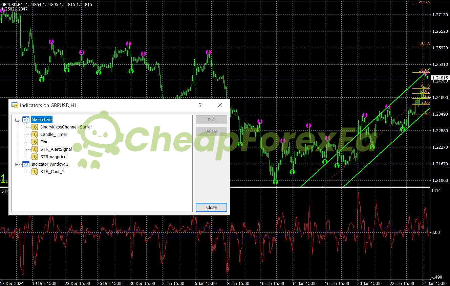The image size is (450, 286).
Task: Click the Fibo indicator icon
Action: coord(35,142)
